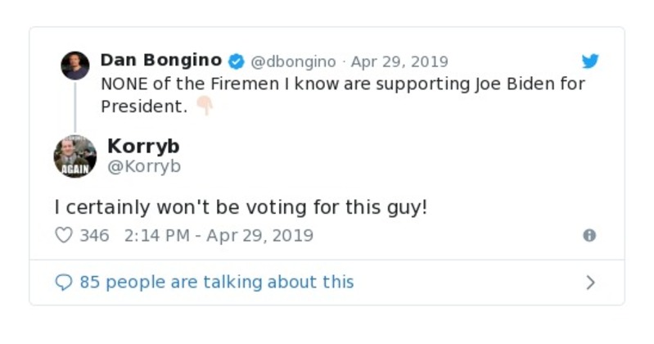Visit the @dbongino handle
Image resolution: width=654 pixels, height=344 pixels.
[x=292, y=61]
